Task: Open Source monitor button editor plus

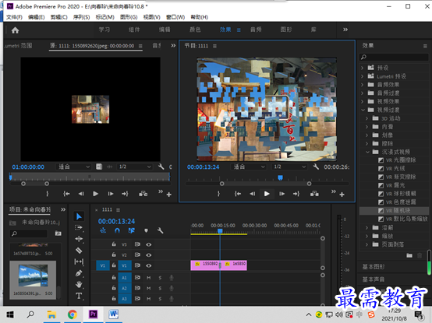Action: tap(169, 195)
